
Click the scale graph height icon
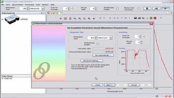70,19
